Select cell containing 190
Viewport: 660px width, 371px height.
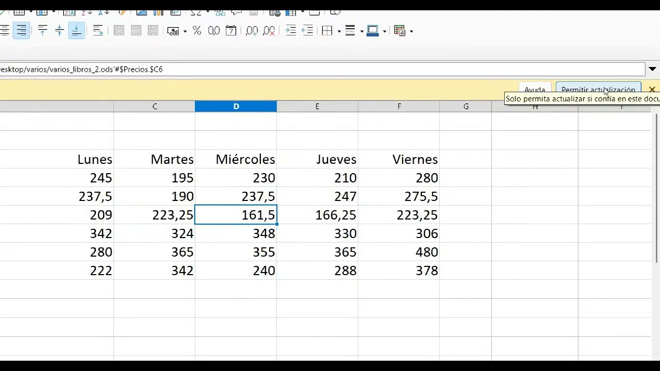click(x=155, y=196)
